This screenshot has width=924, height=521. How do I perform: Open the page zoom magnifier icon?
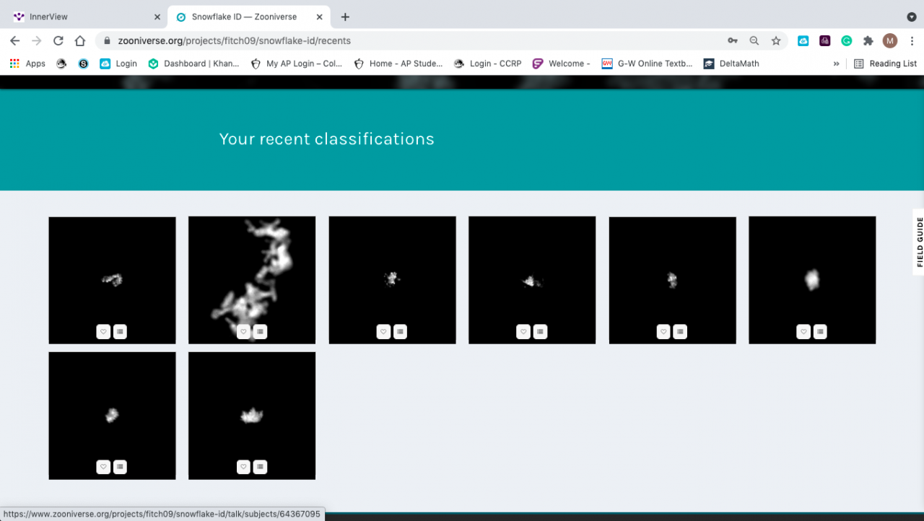coord(754,41)
